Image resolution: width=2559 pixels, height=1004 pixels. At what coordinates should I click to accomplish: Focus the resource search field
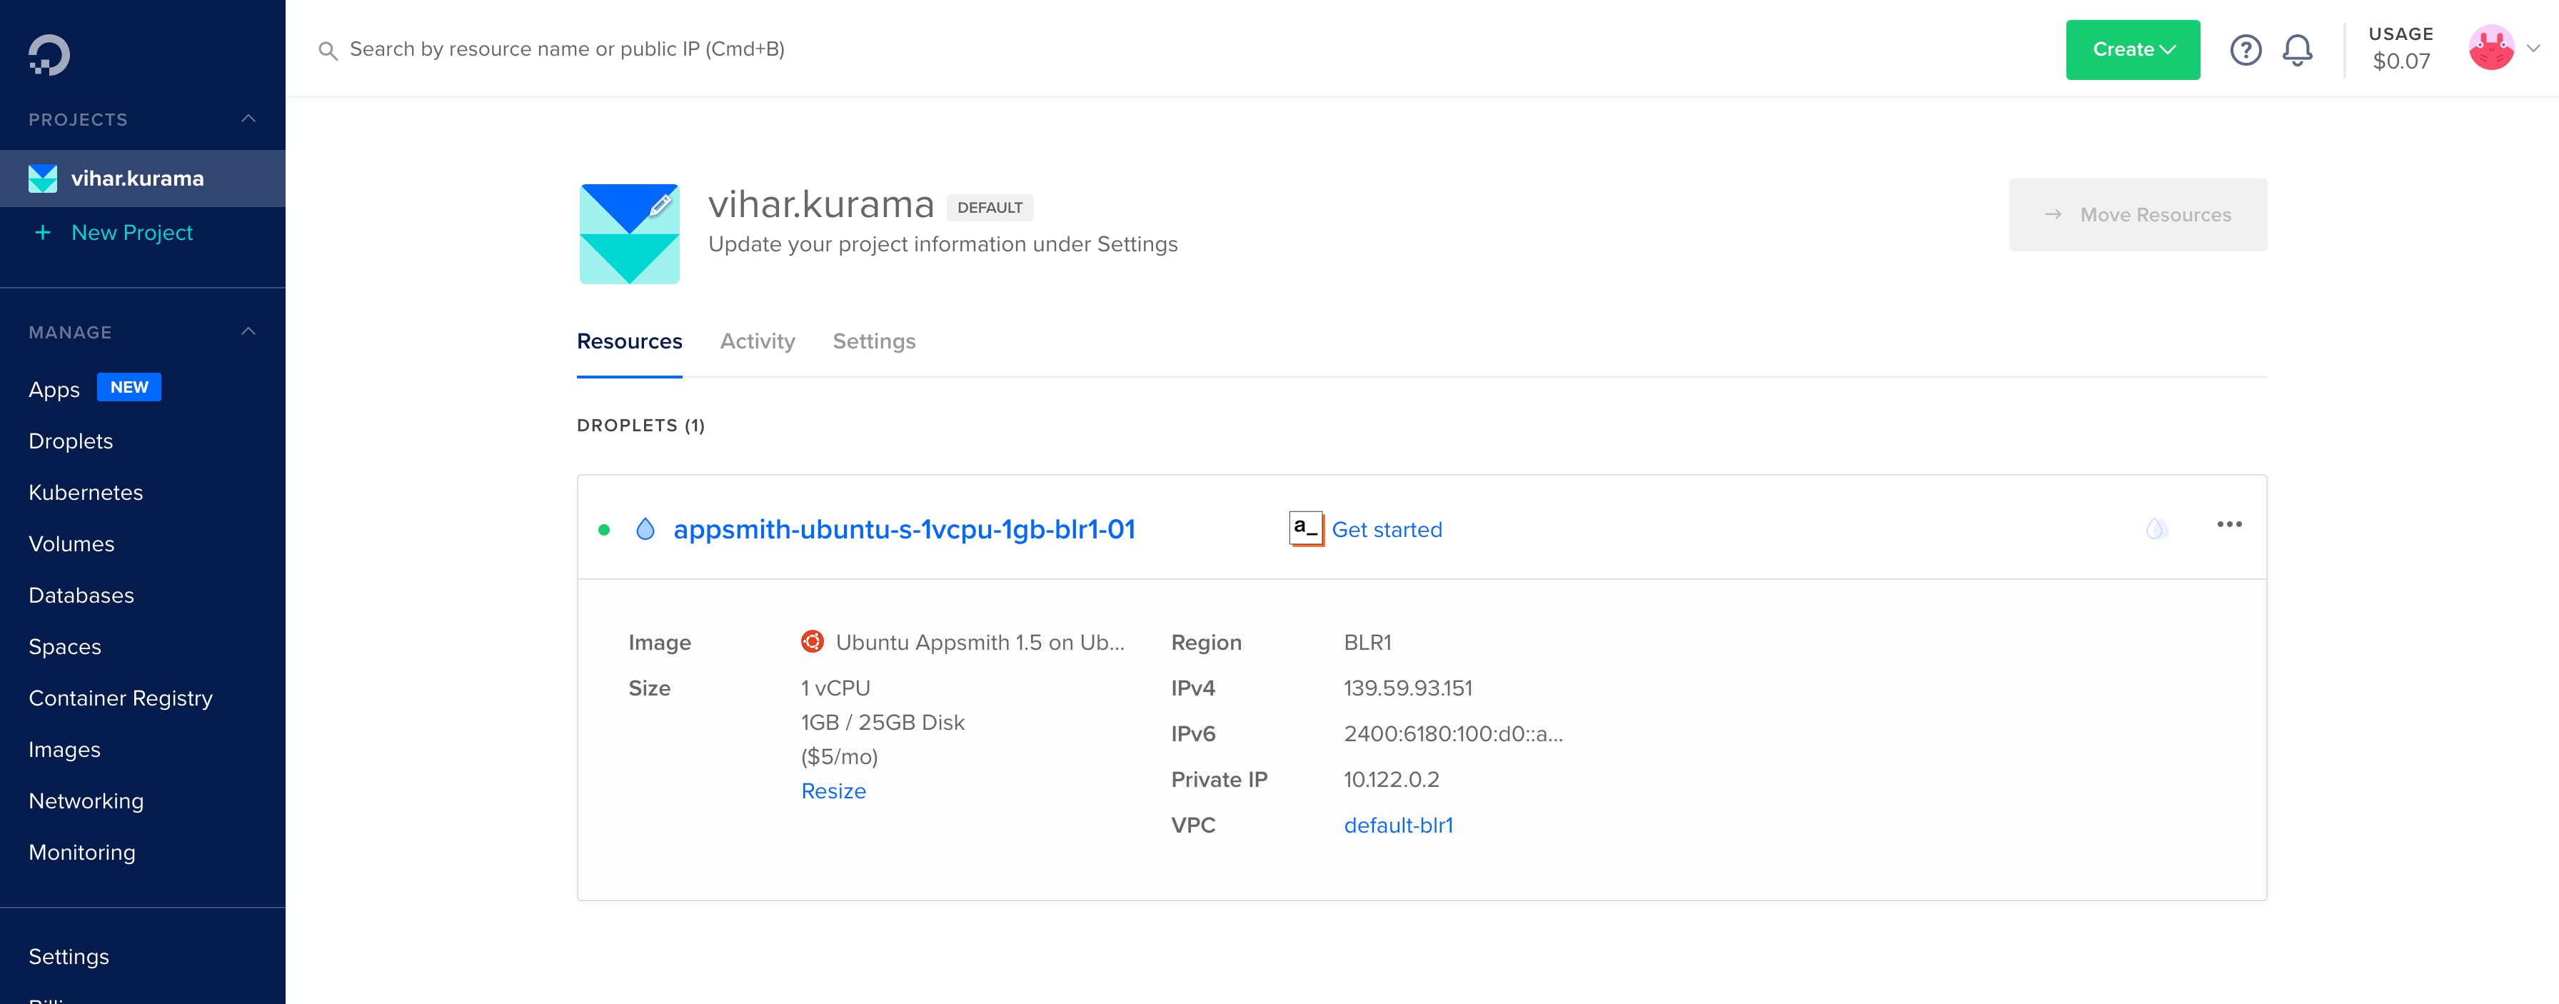tap(566, 50)
